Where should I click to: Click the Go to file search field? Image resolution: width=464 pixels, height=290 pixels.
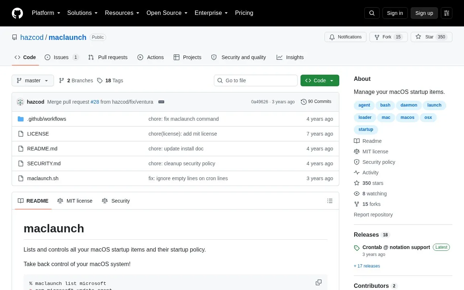[256, 80]
